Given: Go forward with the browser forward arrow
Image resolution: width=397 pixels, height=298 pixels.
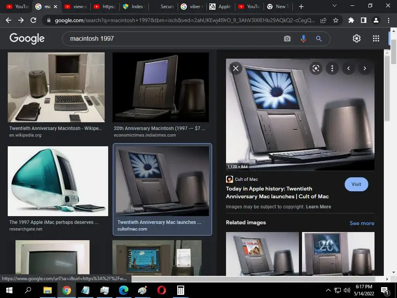Looking at the screenshot, I should pos(21,20).
